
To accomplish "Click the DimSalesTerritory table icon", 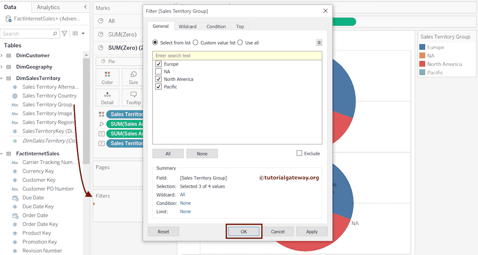I will (9, 78).
